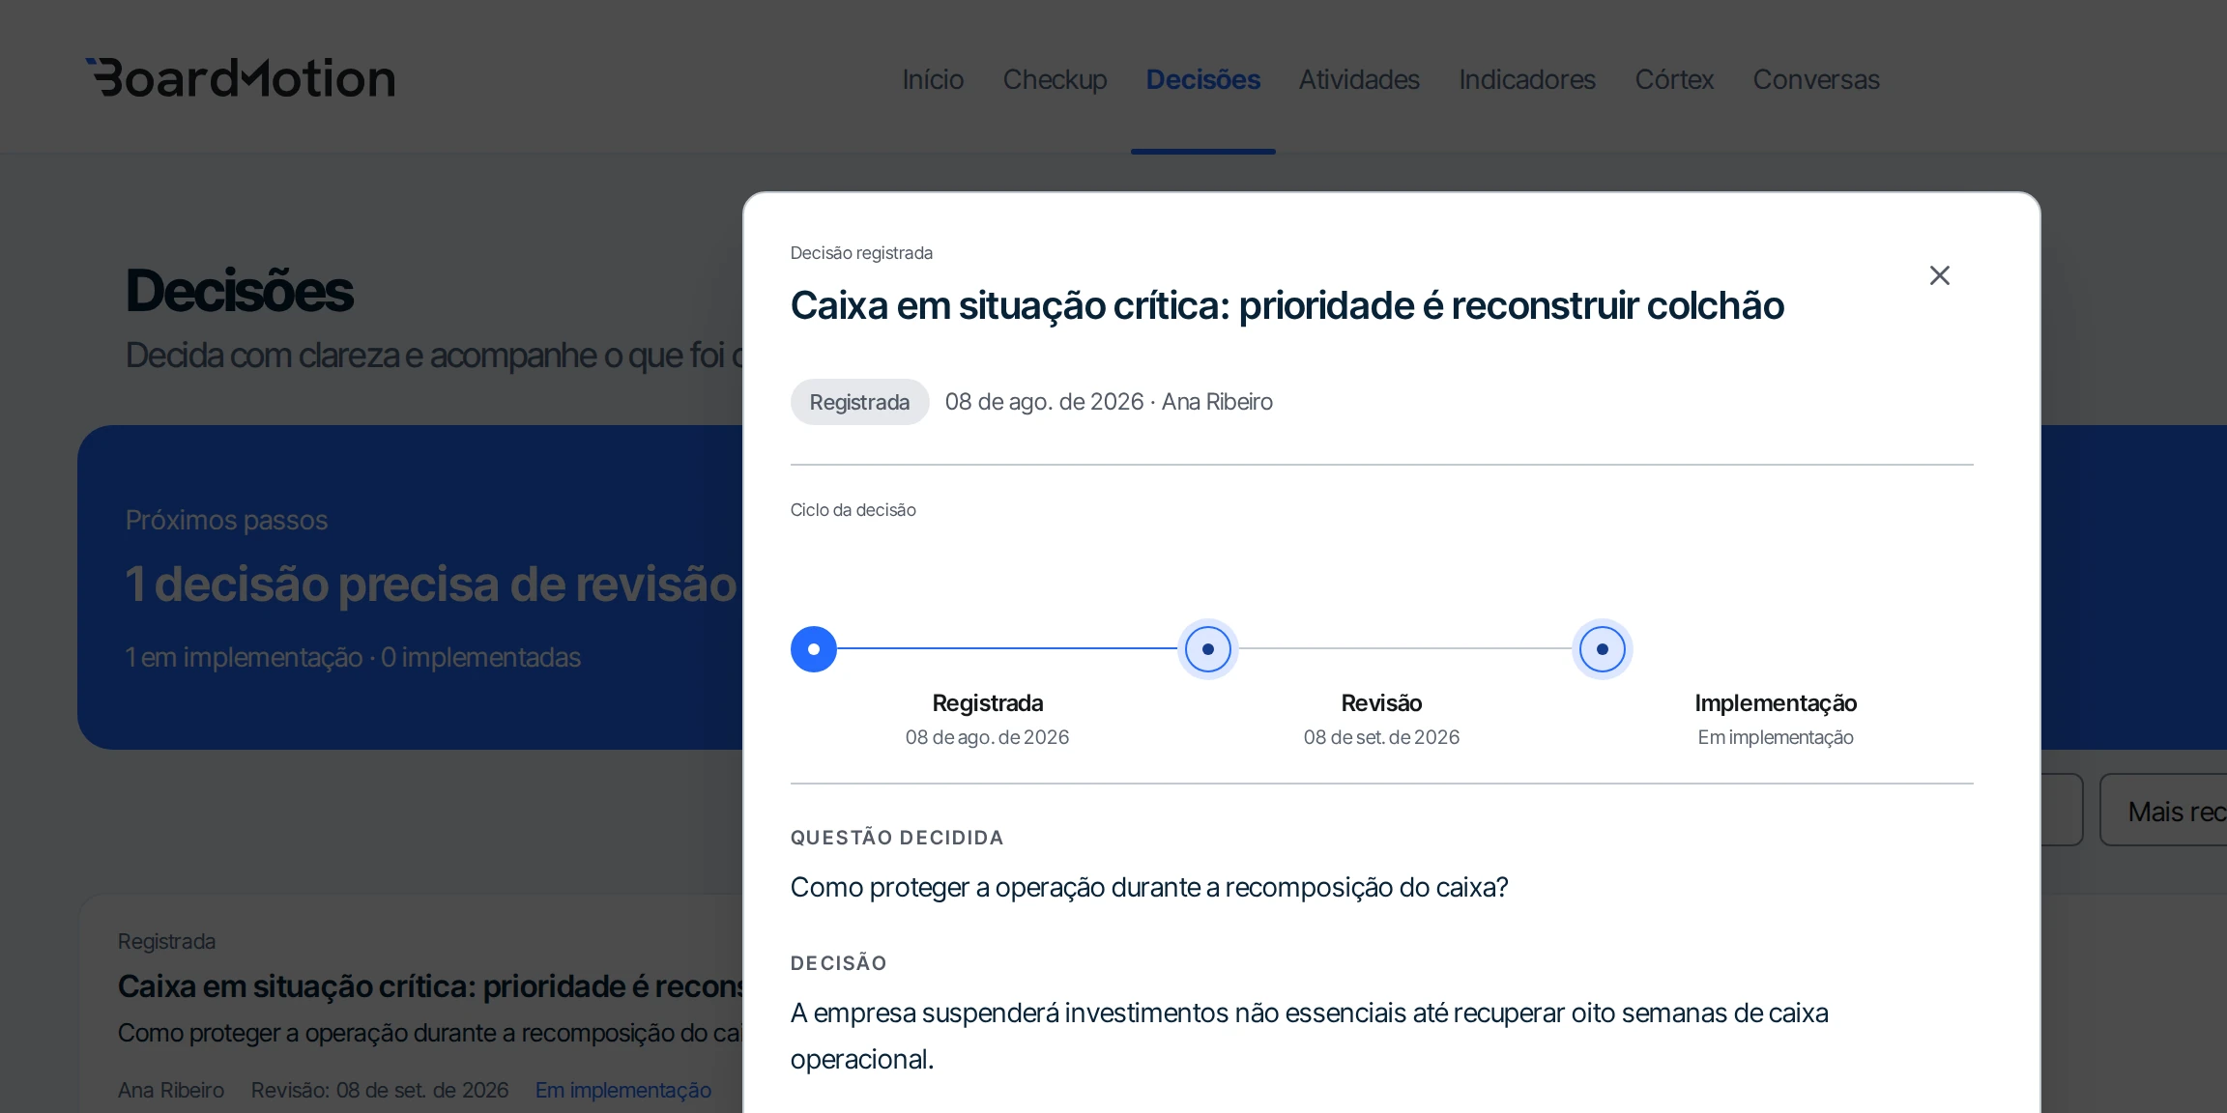Close the decision detail dialog
2227x1113 pixels.
point(1939,275)
